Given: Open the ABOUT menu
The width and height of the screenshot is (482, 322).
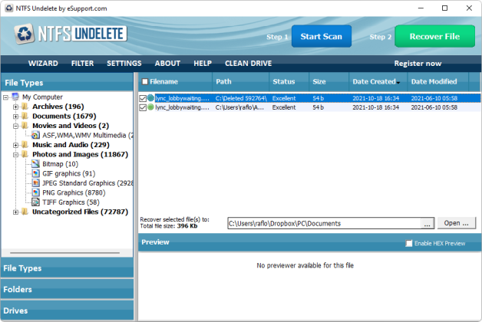Looking at the screenshot, I should click(167, 63).
